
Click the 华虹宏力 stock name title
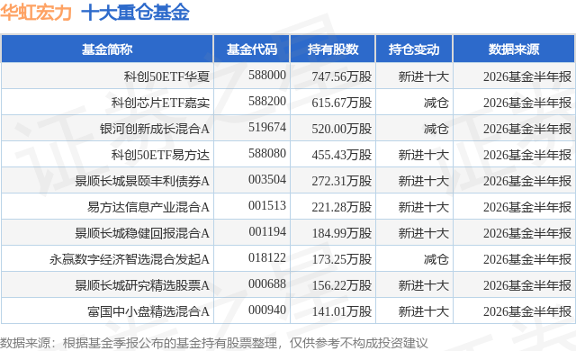(36, 13)
